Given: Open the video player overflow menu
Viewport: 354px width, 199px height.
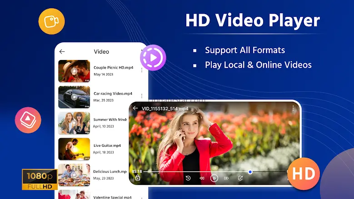Looking at the screenshot, I should (293, 109).
